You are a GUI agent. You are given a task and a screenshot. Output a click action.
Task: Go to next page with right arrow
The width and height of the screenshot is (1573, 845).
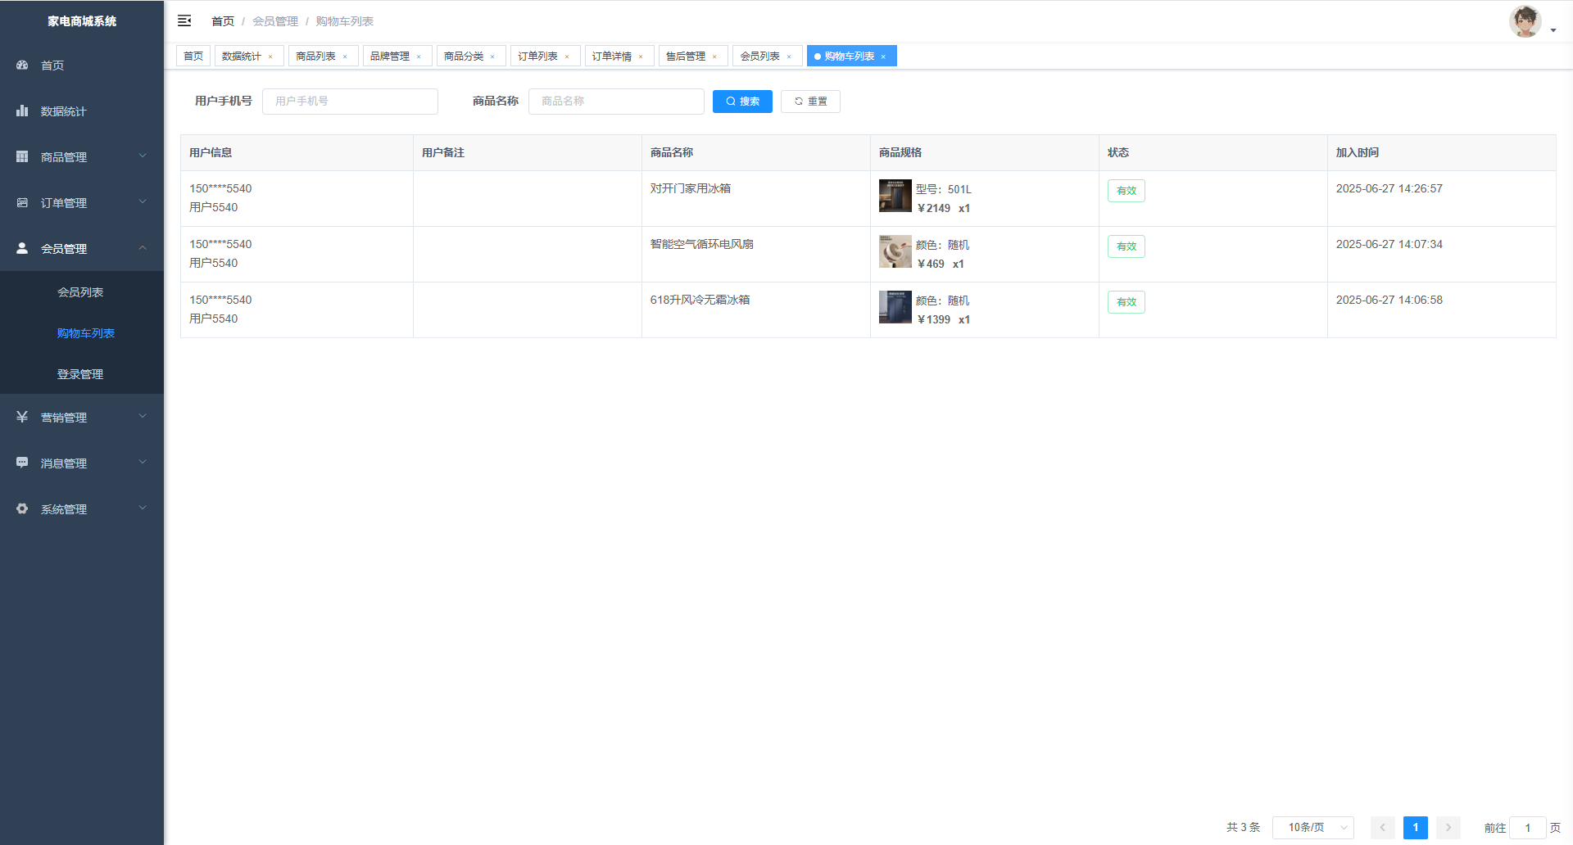(1448, 828)
